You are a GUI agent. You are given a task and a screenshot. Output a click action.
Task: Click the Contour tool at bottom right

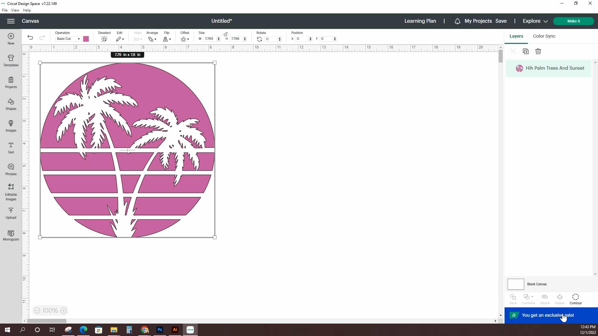click(x=575, y=298)
